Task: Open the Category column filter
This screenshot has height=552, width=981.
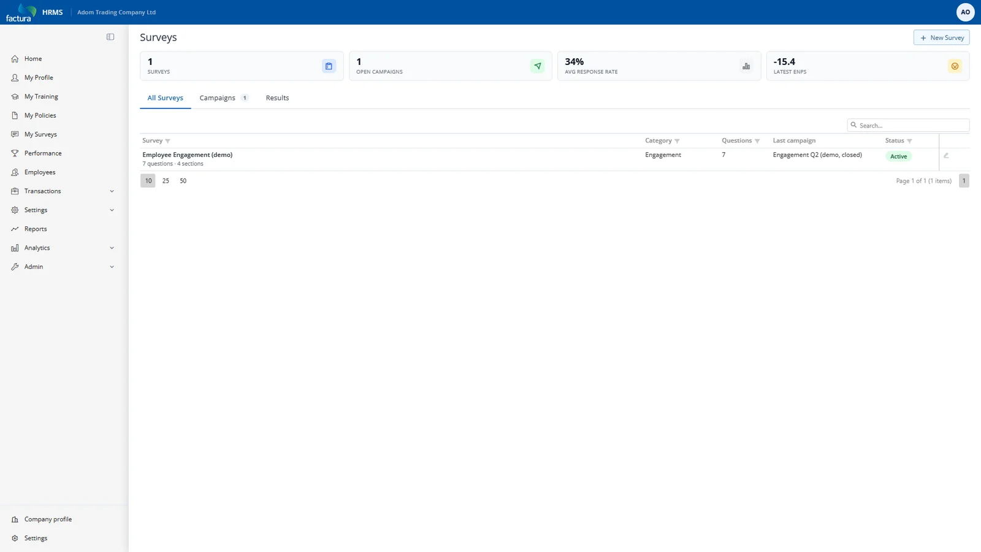Action: [677, 141]
